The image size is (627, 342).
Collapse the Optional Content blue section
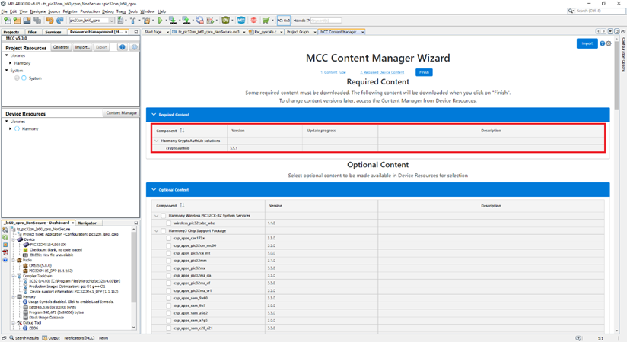[x=154, y=189]
